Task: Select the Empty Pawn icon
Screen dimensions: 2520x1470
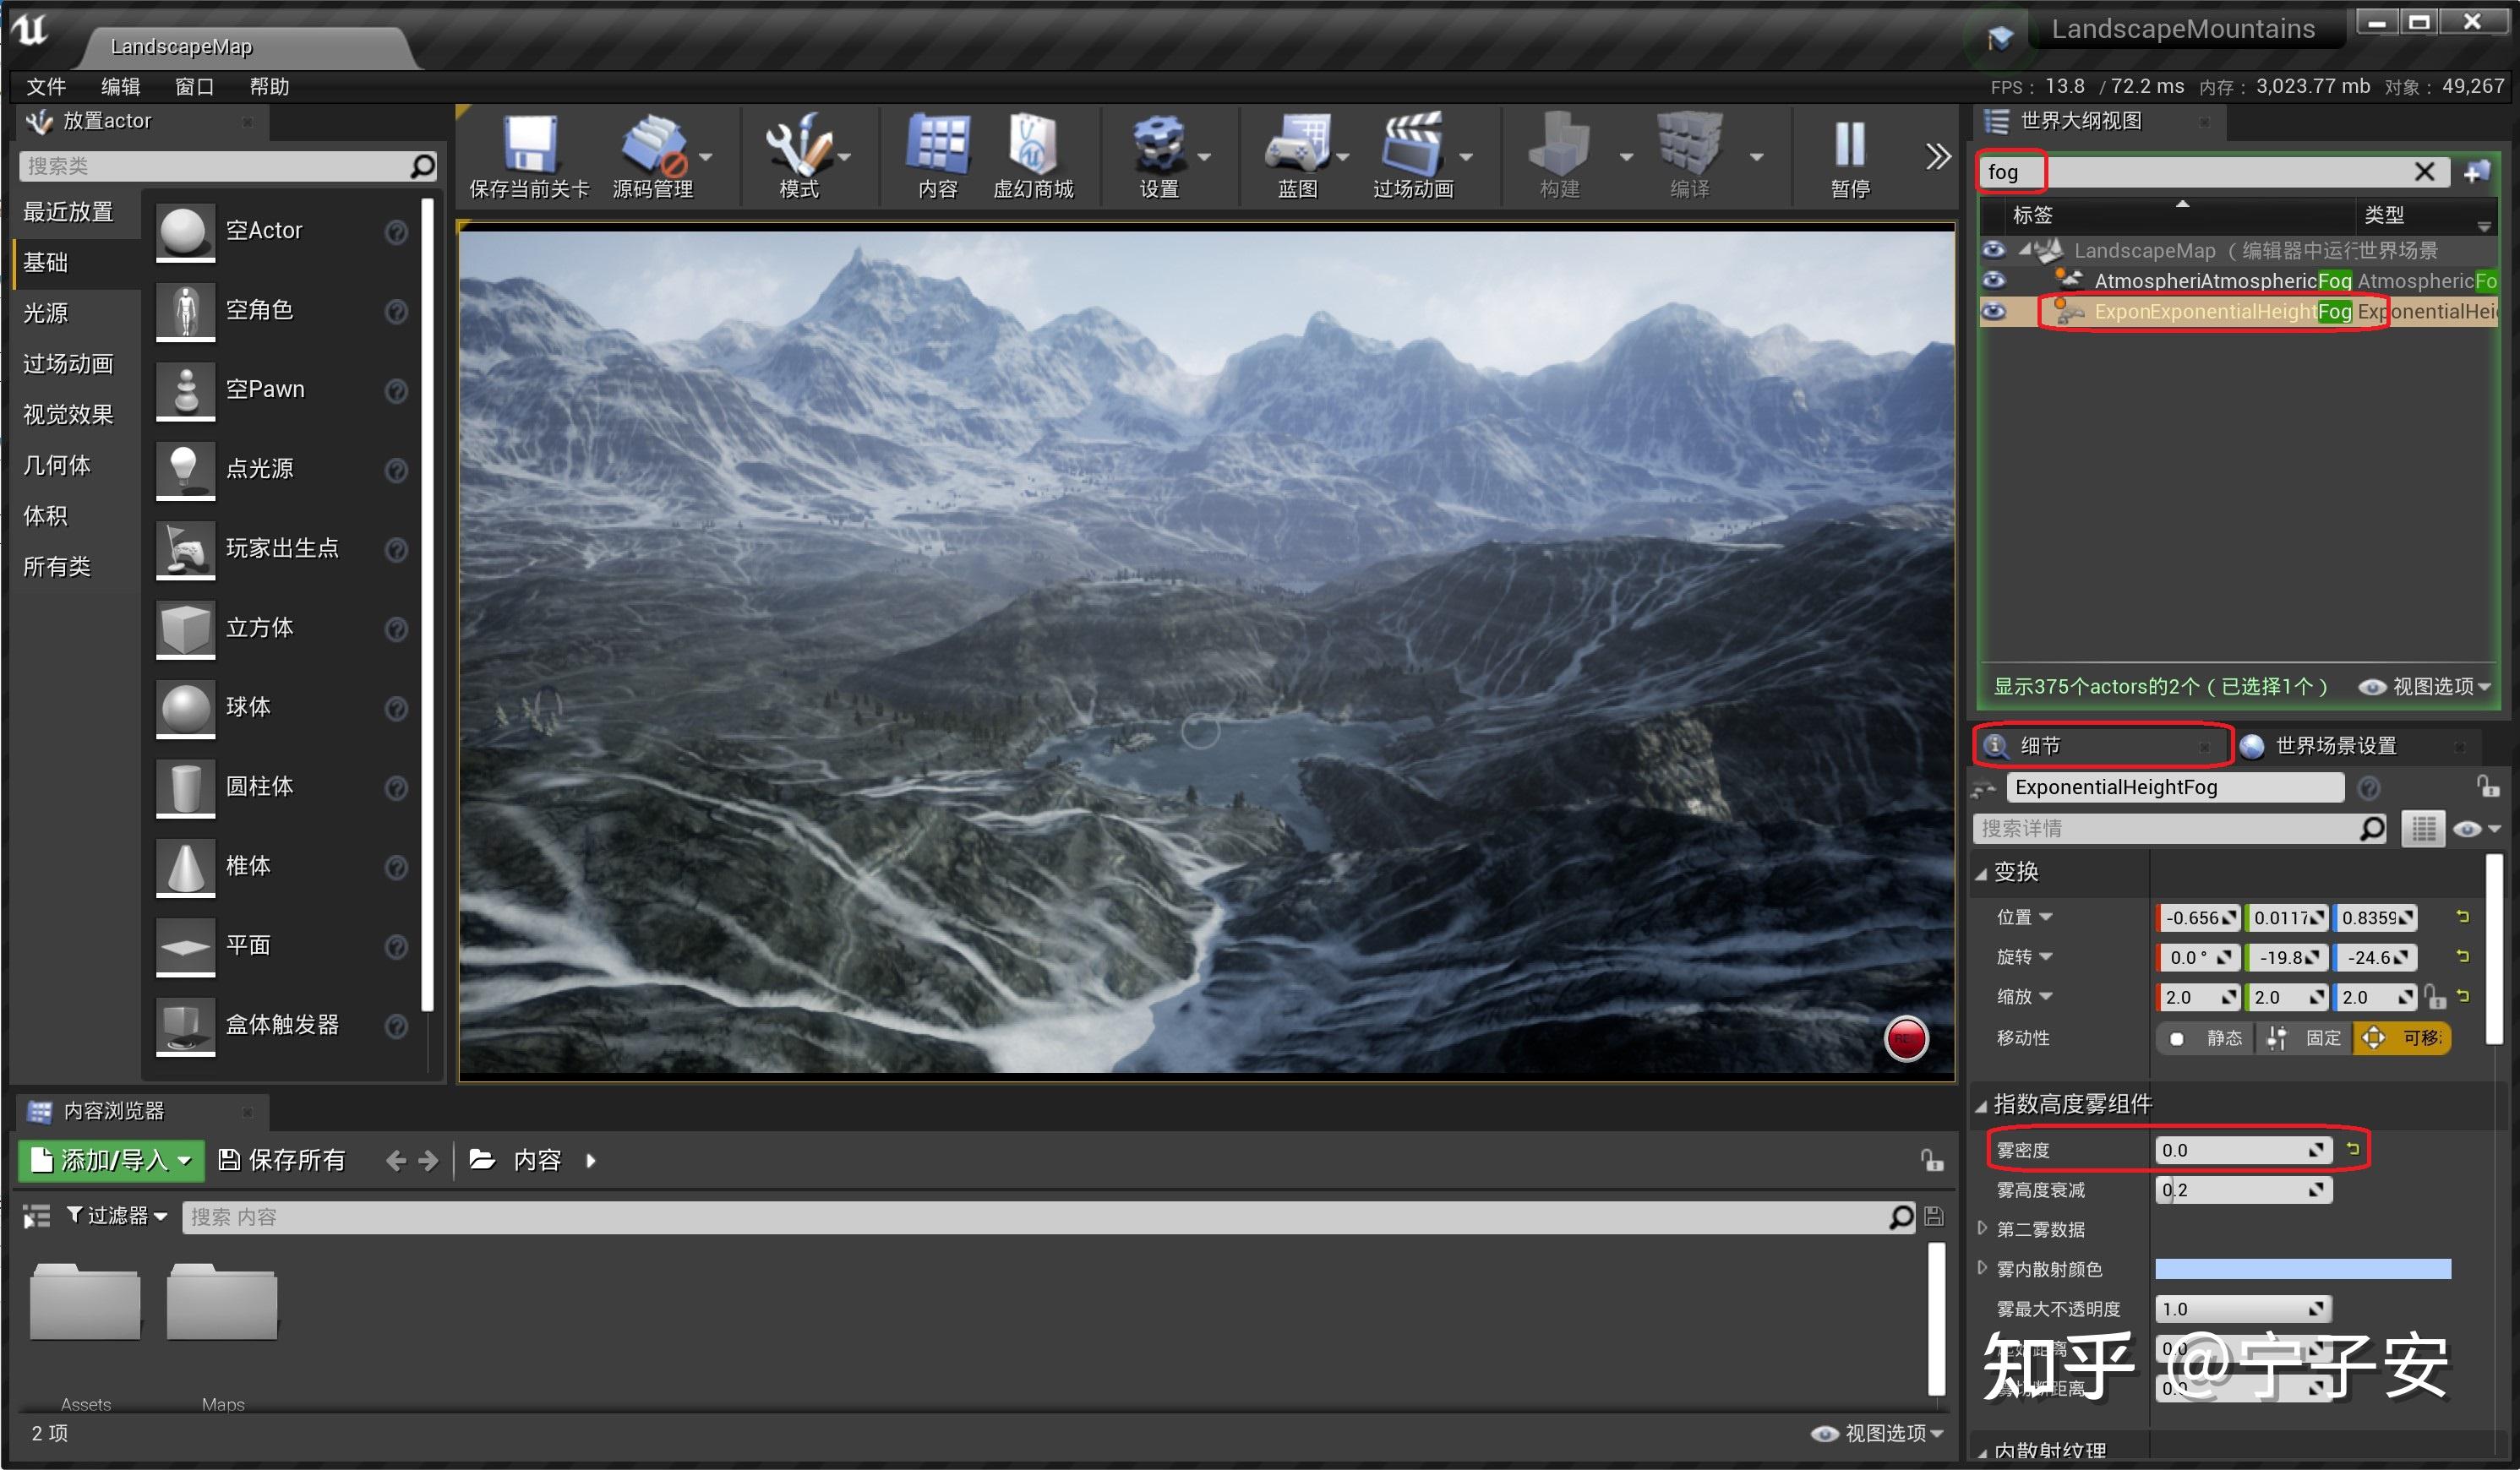Action: [186, 390]
